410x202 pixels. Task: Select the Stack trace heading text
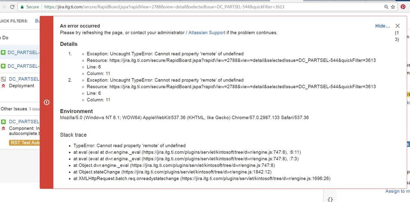[73, 135]
